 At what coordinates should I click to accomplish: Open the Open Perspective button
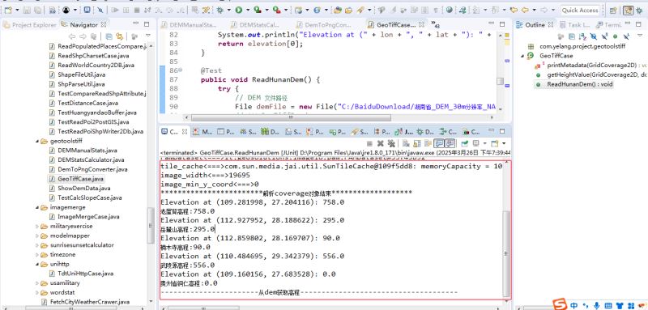coord(613,11)
